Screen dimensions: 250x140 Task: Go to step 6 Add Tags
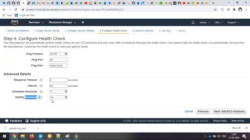pos(165,31)
